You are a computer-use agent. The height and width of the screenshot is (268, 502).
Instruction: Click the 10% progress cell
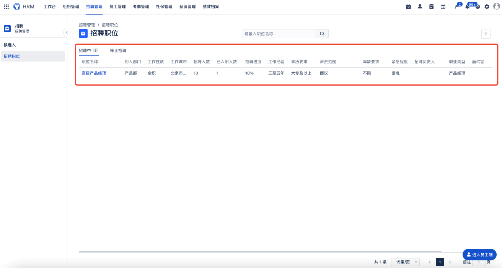click(x=249, y=73)
